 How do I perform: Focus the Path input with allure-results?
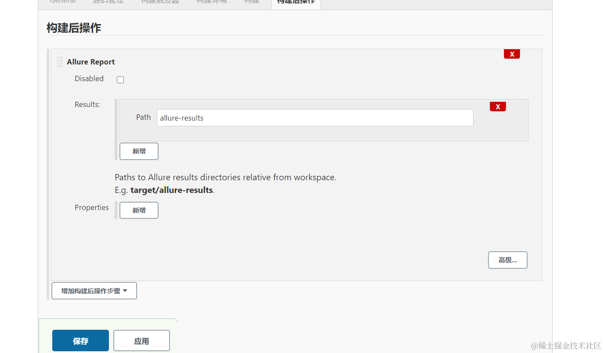click(315, 118)
